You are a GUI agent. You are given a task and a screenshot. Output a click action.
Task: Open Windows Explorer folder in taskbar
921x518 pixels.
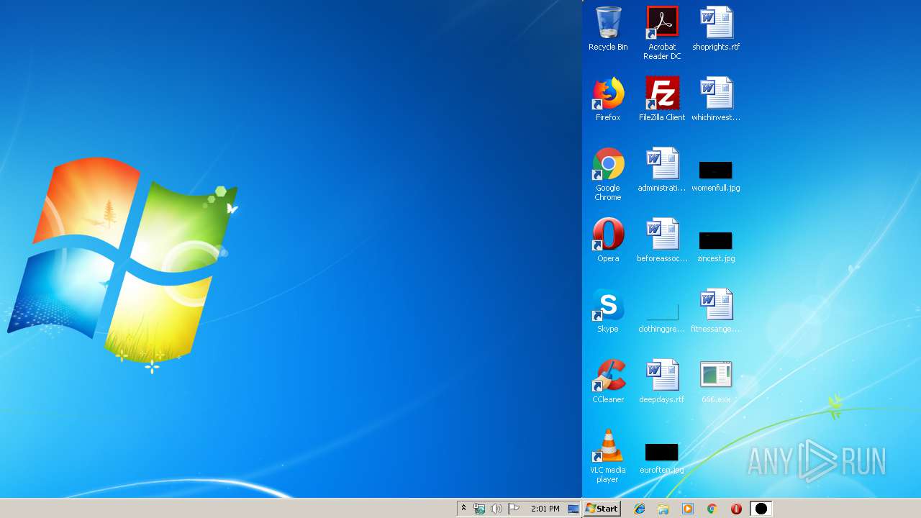(x=663, y=509)
